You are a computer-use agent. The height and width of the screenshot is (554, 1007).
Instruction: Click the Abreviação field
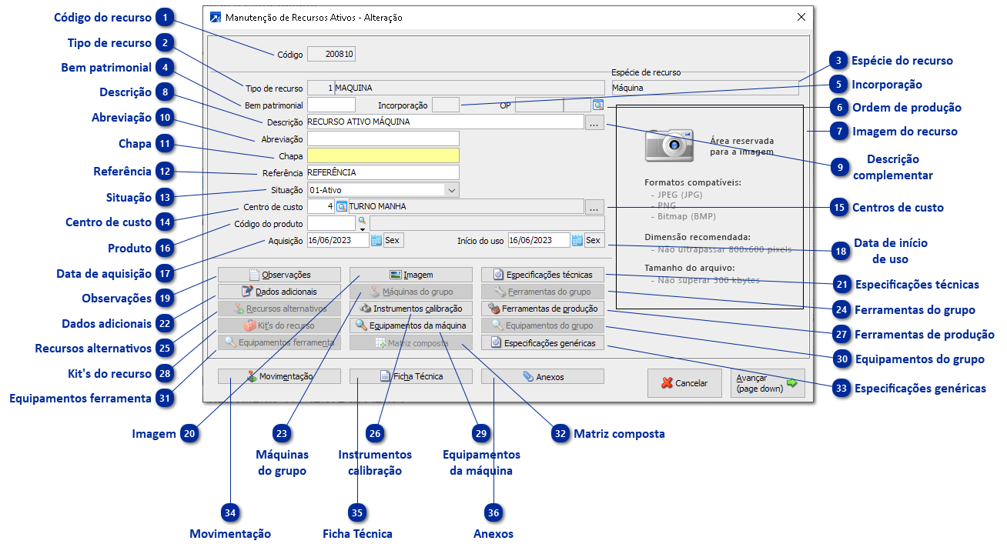383,138
